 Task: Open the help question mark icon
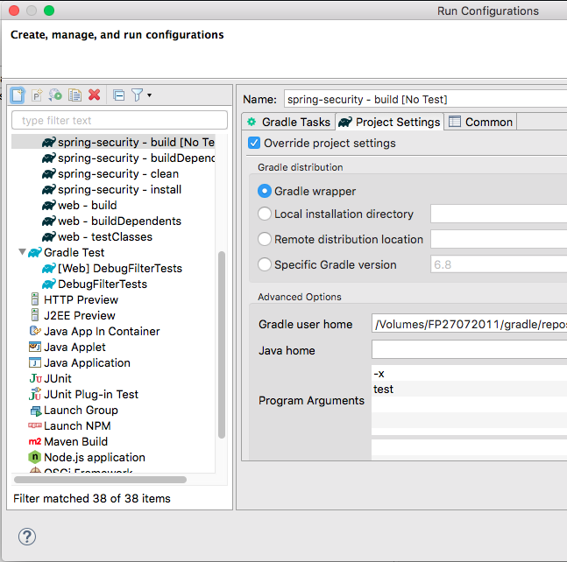click(x=27, y=537)
